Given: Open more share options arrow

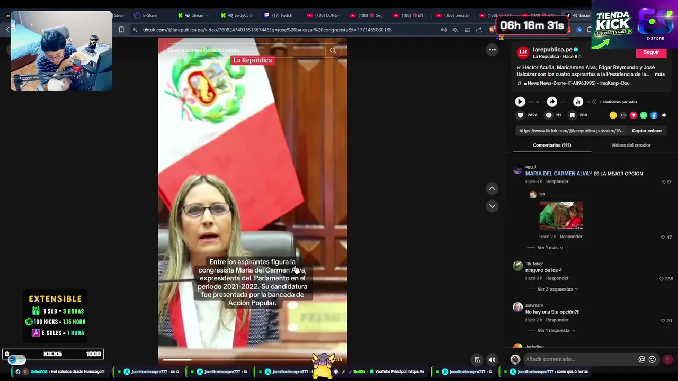Looking at the screenshot, I should point(664,115).
